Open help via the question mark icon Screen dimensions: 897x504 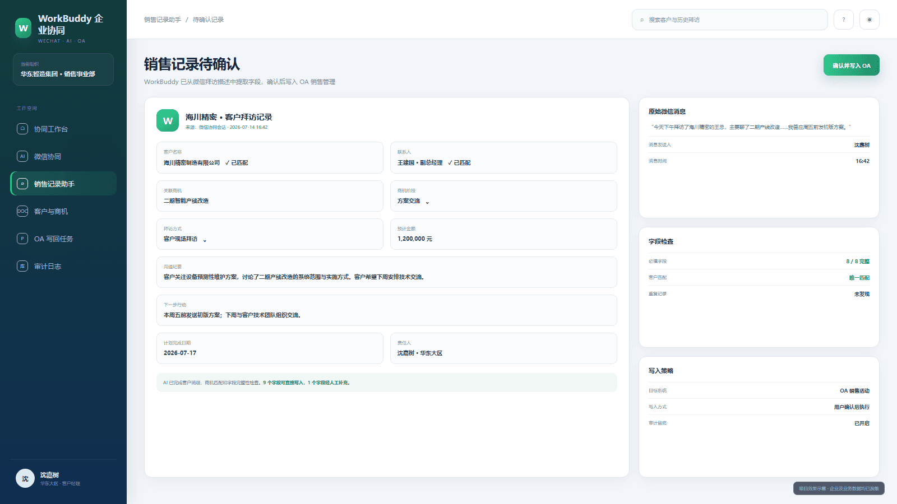click(x=844, y=20)
